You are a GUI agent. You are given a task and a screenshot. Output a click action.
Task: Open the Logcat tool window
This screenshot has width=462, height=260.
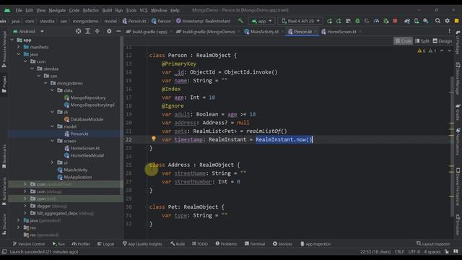coord(106,244)
